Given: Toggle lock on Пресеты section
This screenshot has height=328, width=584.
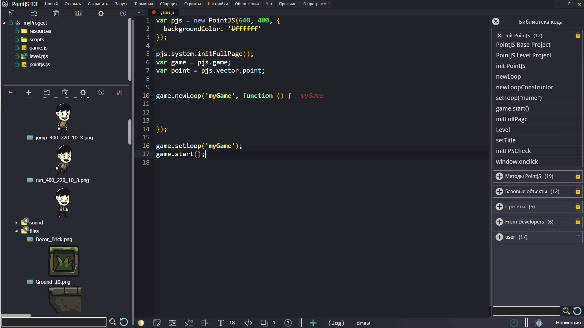Looking at the screenshot, I should tap(578, 207).
